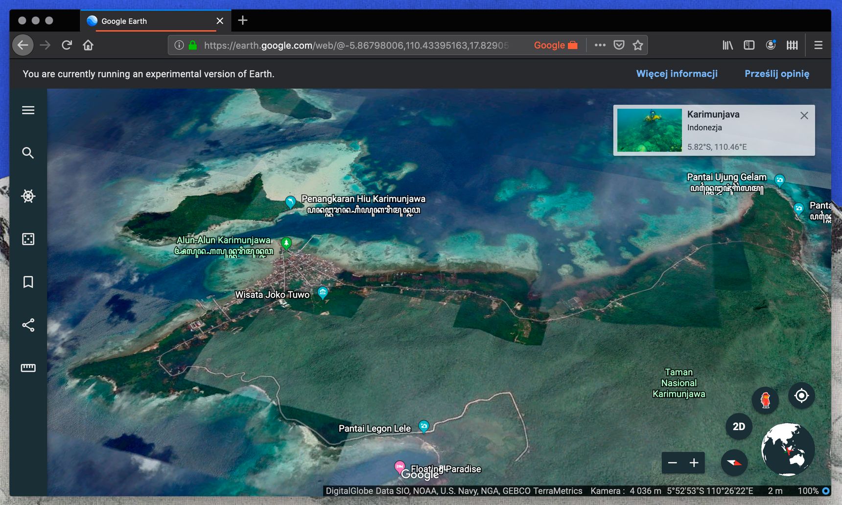Click the camera altitude 4 036 m readout
This screenshot has height=505, width=842.
coord(645,491)
